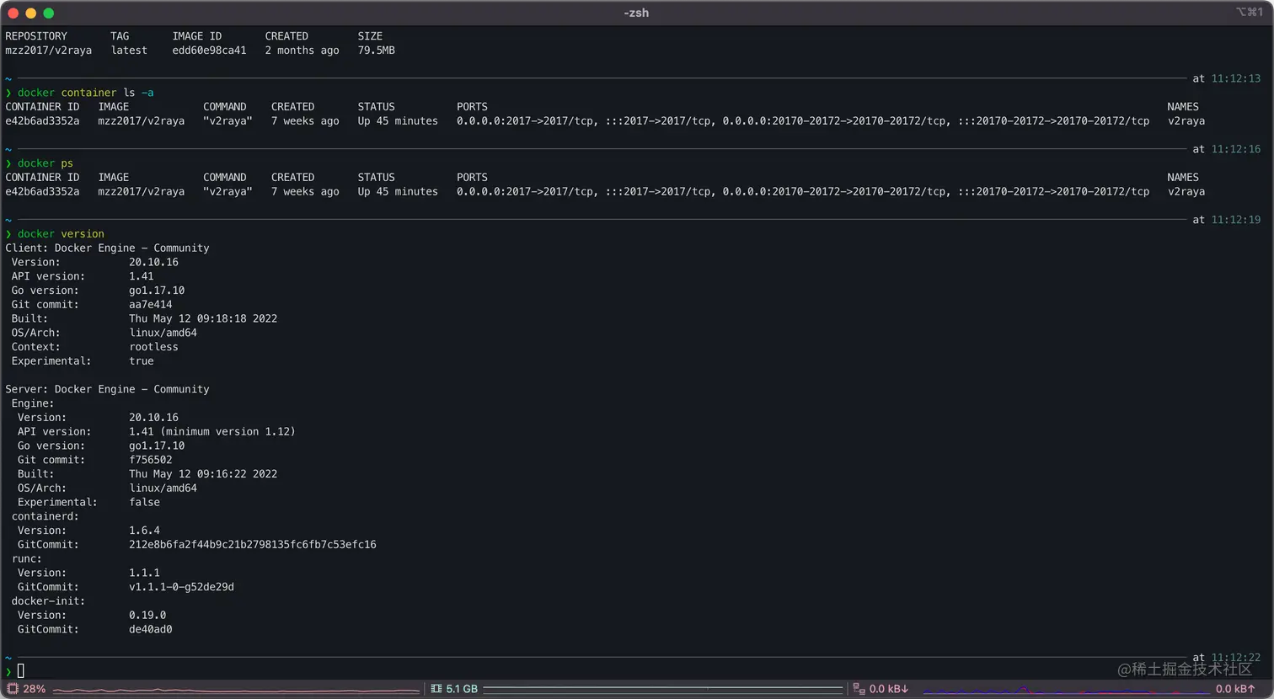Click the '2 months ago' created value
Image resolution: width=1274 pixels, height=699 pixels.
(302, 51)
